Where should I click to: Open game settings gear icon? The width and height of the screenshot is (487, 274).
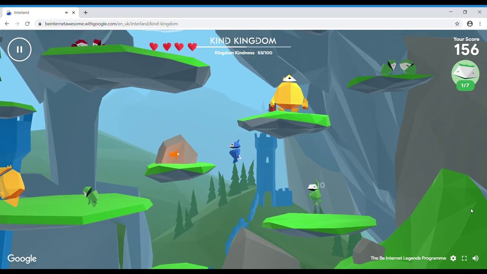tap(453, 258)
